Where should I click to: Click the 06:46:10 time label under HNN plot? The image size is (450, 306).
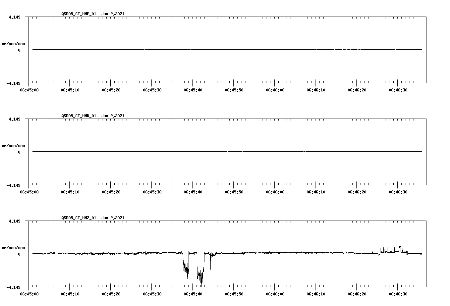(316, 192)
